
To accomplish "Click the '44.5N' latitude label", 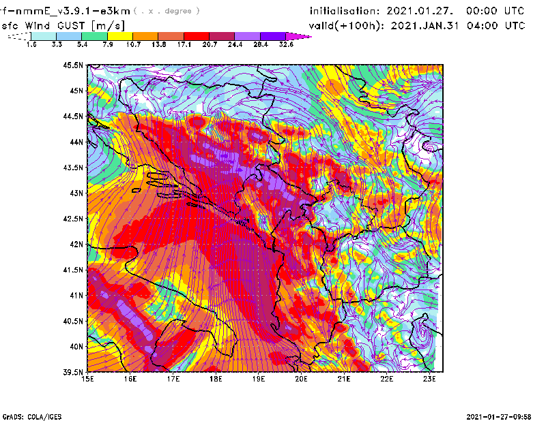I will coord(73,116).
